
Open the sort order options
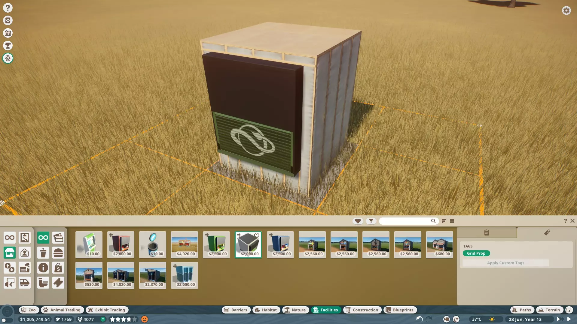(444, 221)
